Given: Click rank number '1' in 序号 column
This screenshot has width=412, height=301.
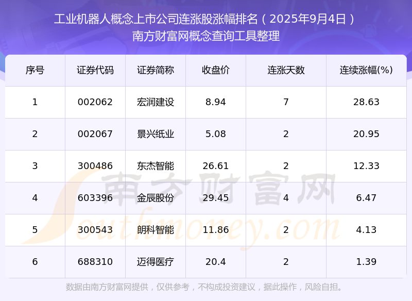Looking at the screenshot, I should [x=35, y=102].
